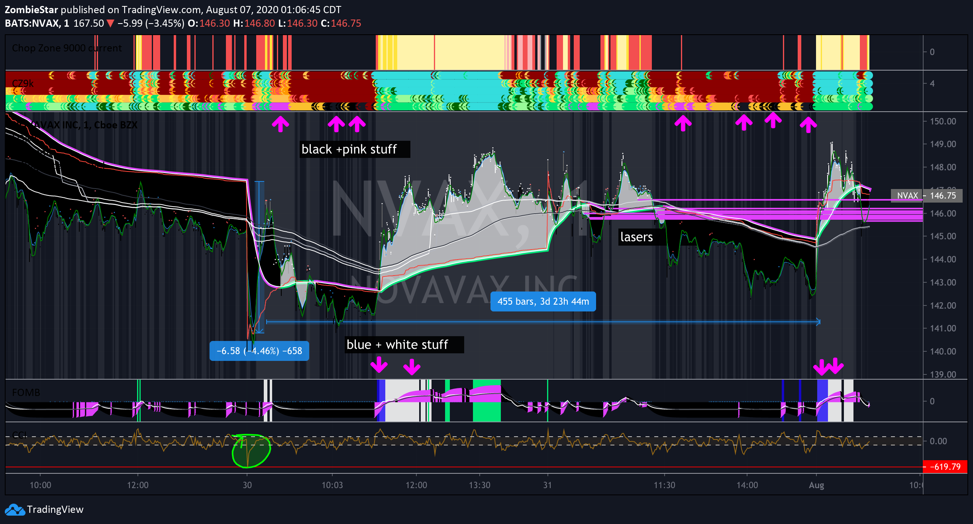Viewport: 973px width, 524px height.
Task: Select the CCI indicator label
Action: (x=19, y=435)
